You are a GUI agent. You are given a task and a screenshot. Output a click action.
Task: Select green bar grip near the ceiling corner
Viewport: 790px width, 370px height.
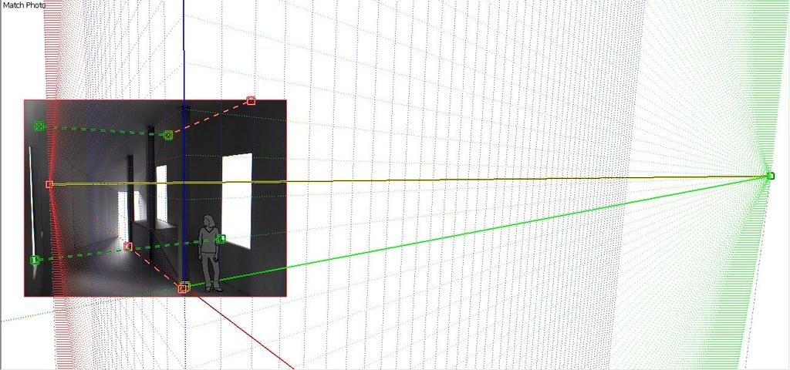point(168,135)
